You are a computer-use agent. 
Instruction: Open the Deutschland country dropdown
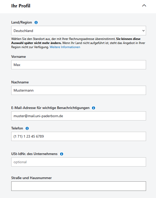pyautogui.click(x=79, y=31)
